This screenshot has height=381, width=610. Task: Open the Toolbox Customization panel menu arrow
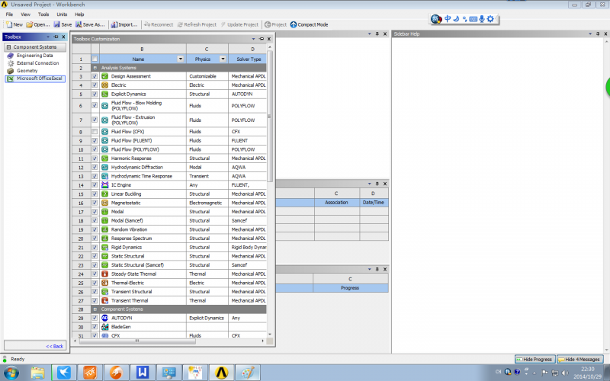(x=253, y=39)
